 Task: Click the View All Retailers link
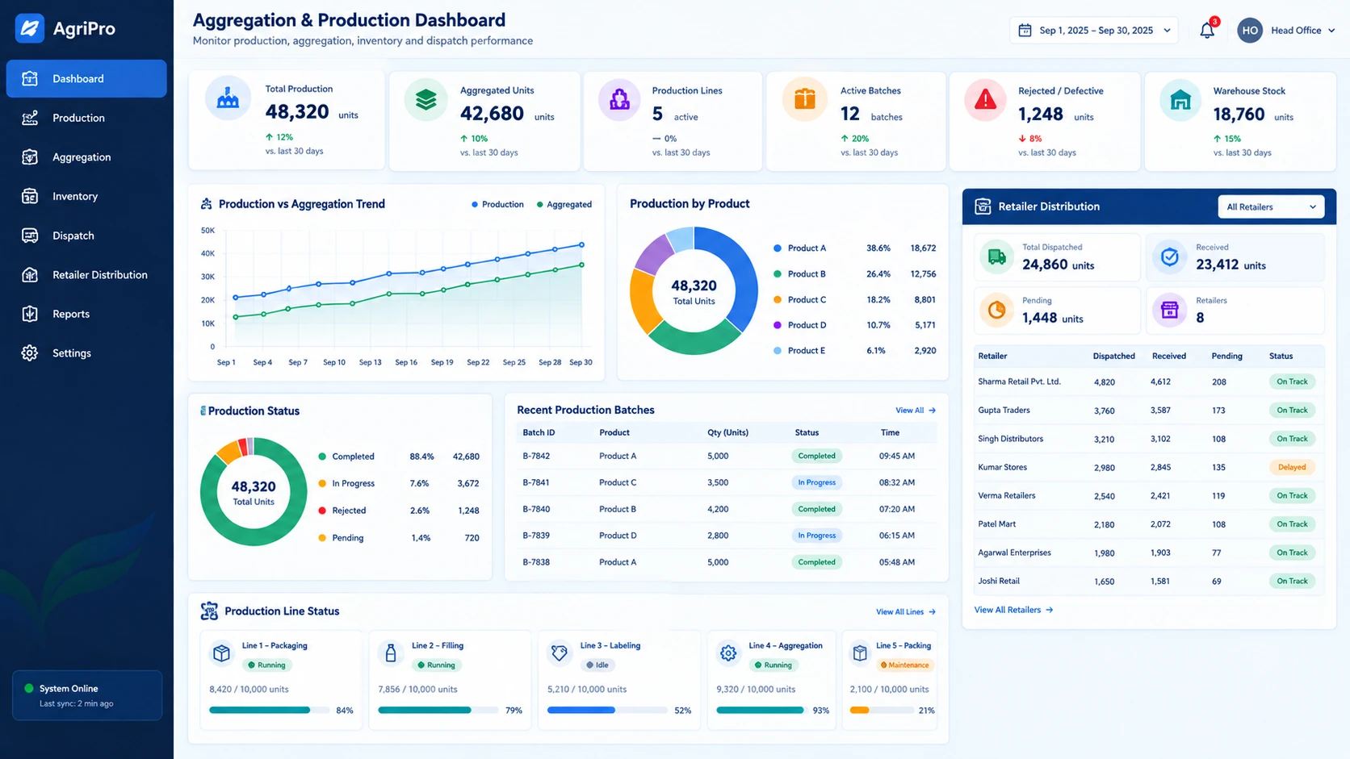click(1014, 610)
